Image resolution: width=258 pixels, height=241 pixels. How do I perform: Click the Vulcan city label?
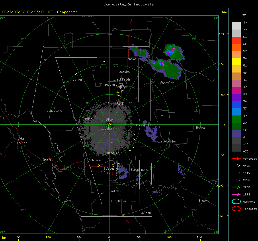146,213
